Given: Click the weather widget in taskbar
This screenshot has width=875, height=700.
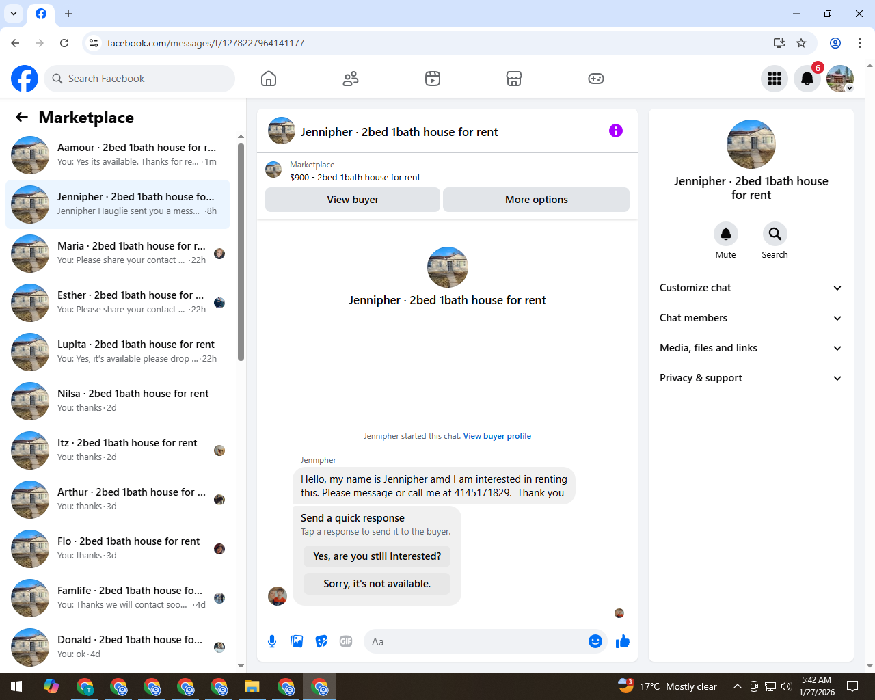Looking at the screenshot, I should coord(667,686).
